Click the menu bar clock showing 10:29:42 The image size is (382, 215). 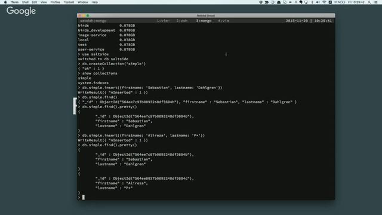click(x=356, y=2)
